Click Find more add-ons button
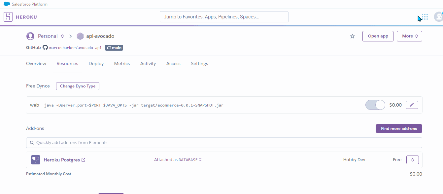This screenshot has width=443, height=194. pos(399,129)
